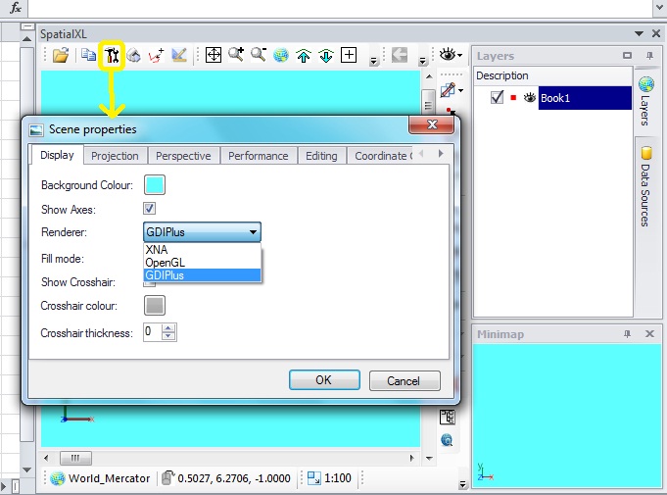Viewport: 667px width, 495px height.
Task: Click the open folder toolbar icon
Action: click(61, 56)
